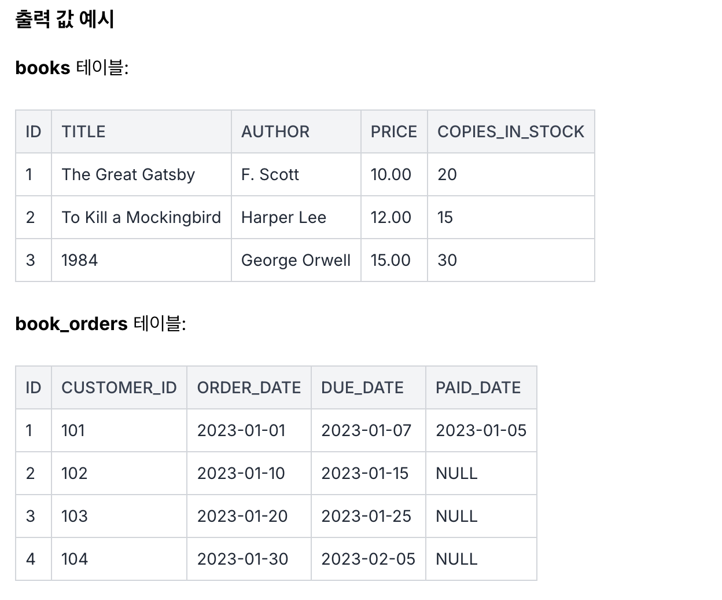Select the 2023-02-05 due date cell
The width and height of the screenshot is (722, 600).
(368, 559)
